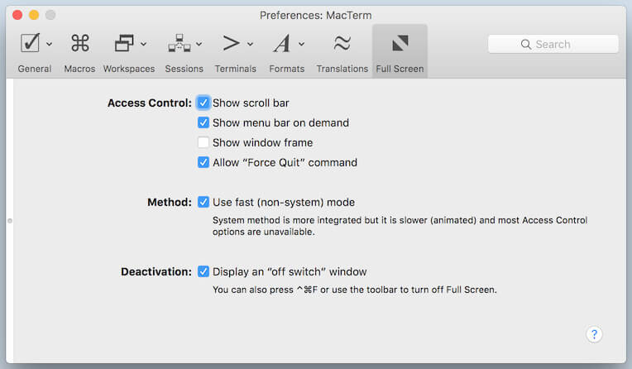Switch to the Workspaces tab label
This screenshot has width=632, height=369.
tap(129, 69)
